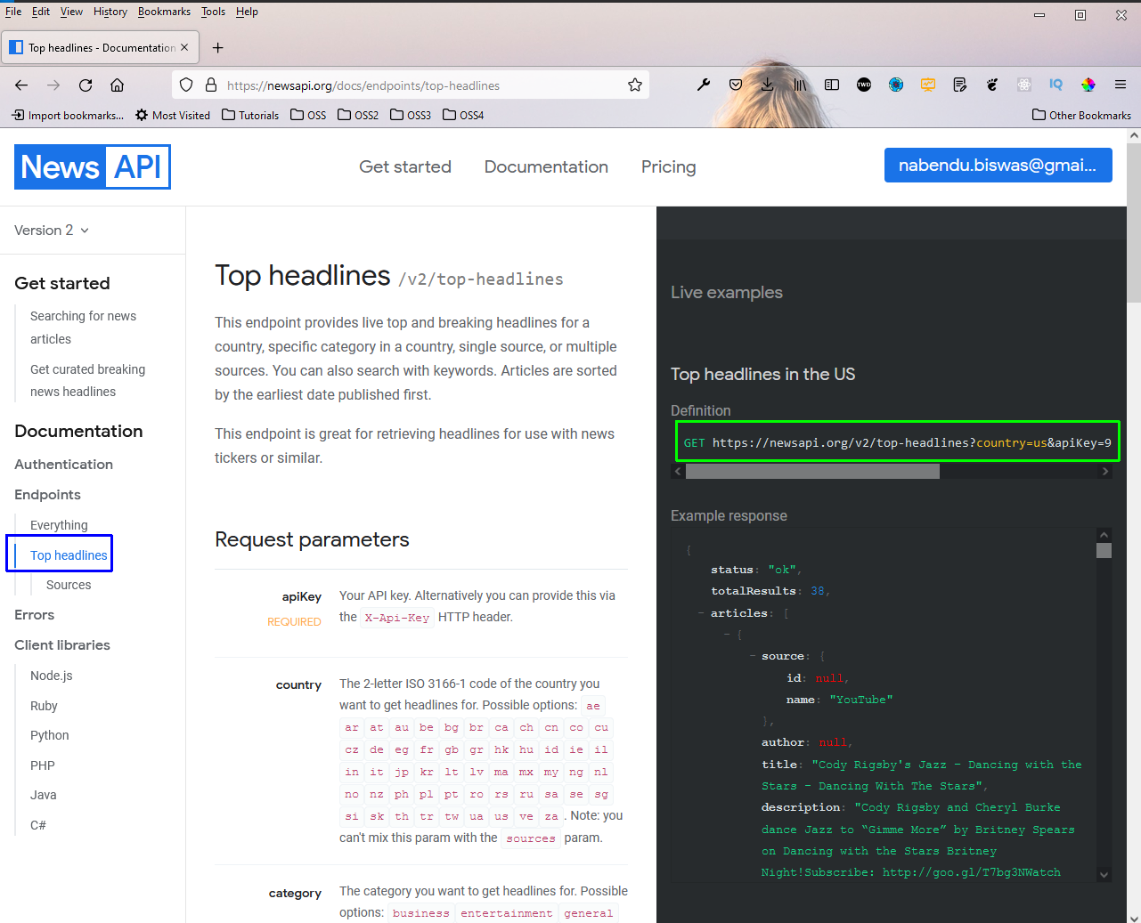Open the Authentication docs section
The image size is (1141, 923).
click(63, 464)
